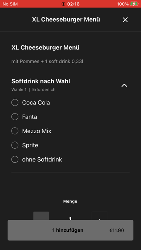141x250 pixels.
Task: Tap the No SIM status text
Action: (x=10, y=4)
